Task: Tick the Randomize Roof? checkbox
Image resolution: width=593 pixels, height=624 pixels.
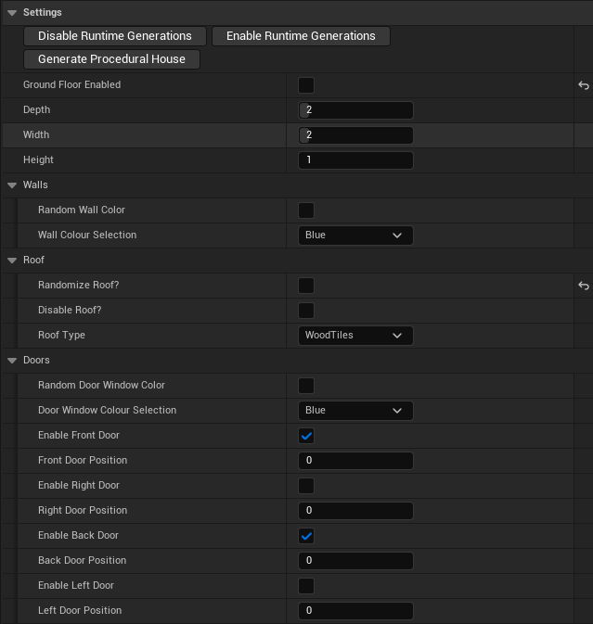Action: (306, 286)
